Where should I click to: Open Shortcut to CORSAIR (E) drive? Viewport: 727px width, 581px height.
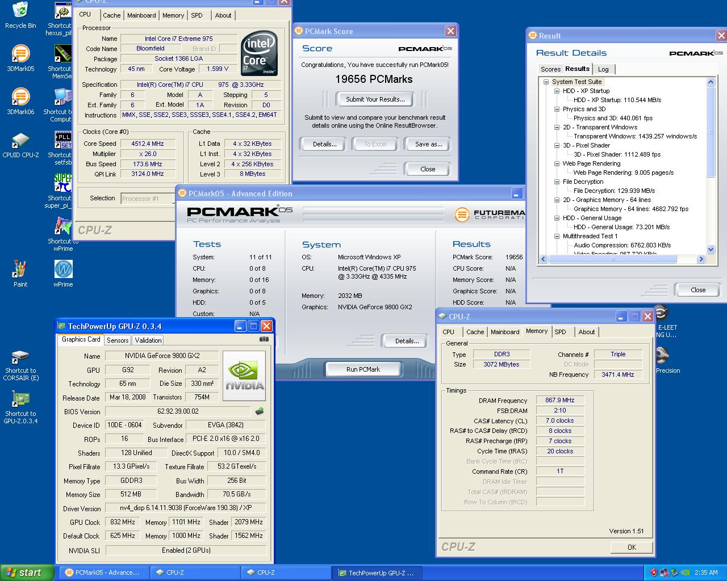[x=20, y=365]
